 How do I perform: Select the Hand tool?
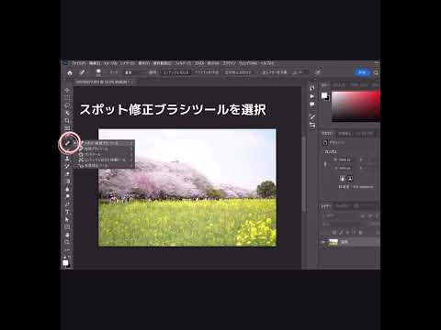tap(67, 235)
